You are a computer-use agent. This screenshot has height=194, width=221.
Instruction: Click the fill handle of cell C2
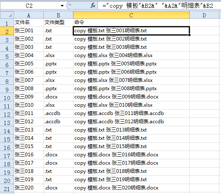189,35
